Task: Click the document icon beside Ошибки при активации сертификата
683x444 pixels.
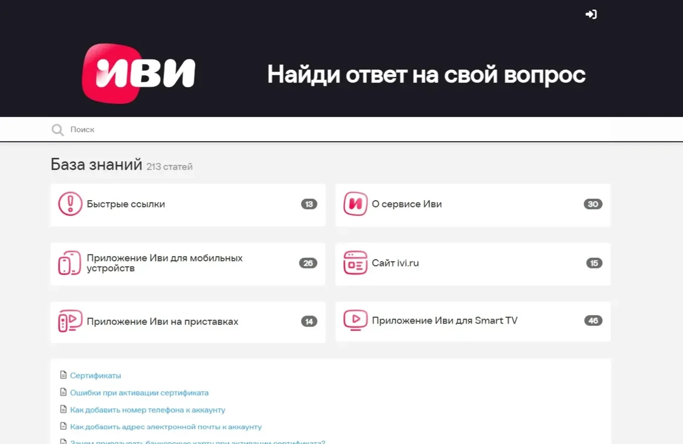Action: [x=63, y=393]
